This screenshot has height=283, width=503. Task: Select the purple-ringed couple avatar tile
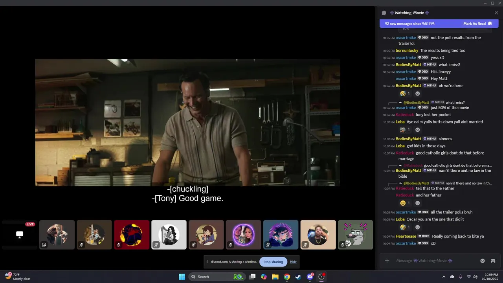(244, 235)
